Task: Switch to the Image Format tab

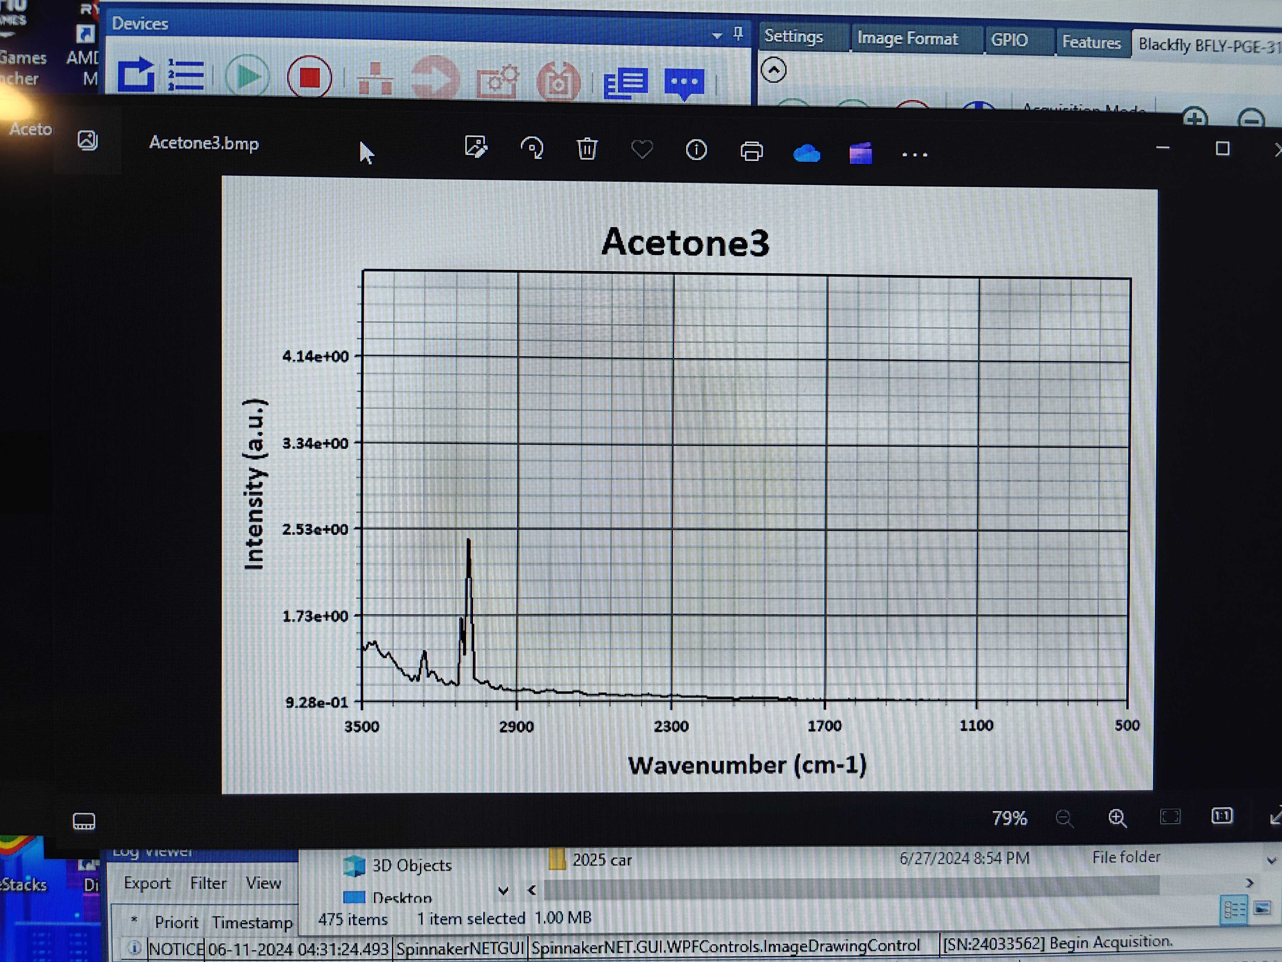Action: 908,39
